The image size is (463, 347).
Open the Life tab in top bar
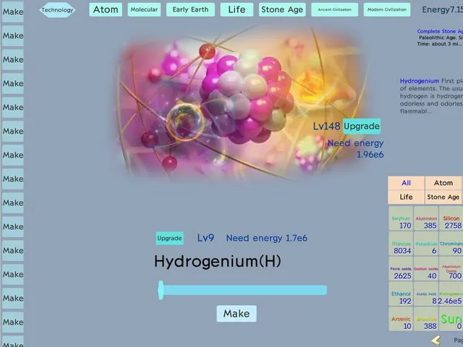[x=237, y=9]
